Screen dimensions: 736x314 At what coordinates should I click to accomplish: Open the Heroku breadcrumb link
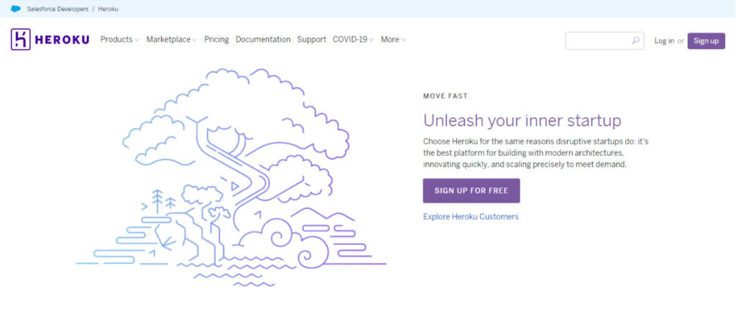click(x=109, y=9)
